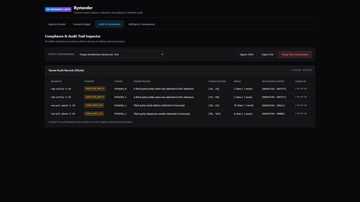Click the CLUSTER column header

tap(118, 82)
